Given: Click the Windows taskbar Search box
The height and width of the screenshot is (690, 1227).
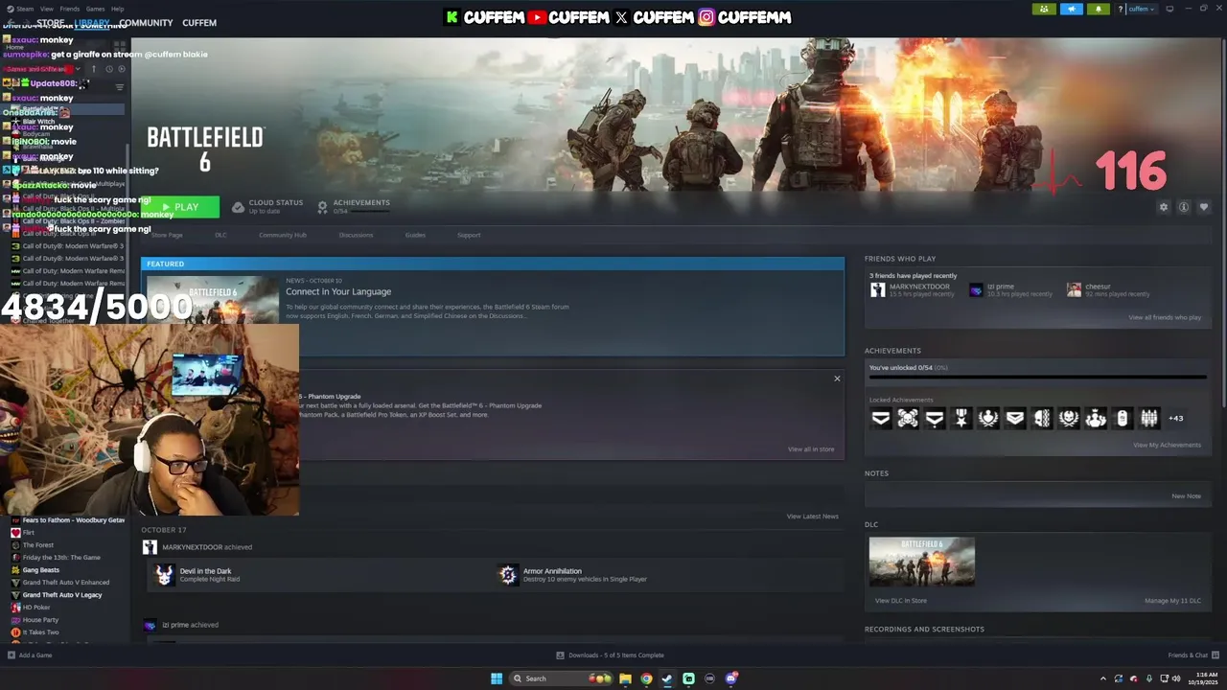Looking at the screenshot, I should coord(563,678).
